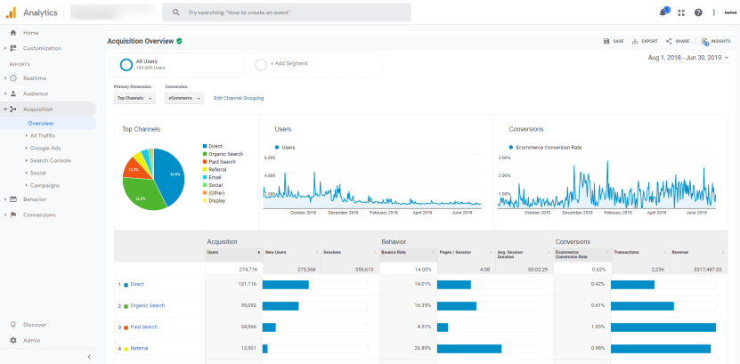Click the Audience person icon
The height and width of the screenshot is (364, 740).
[x=13, y=93]
